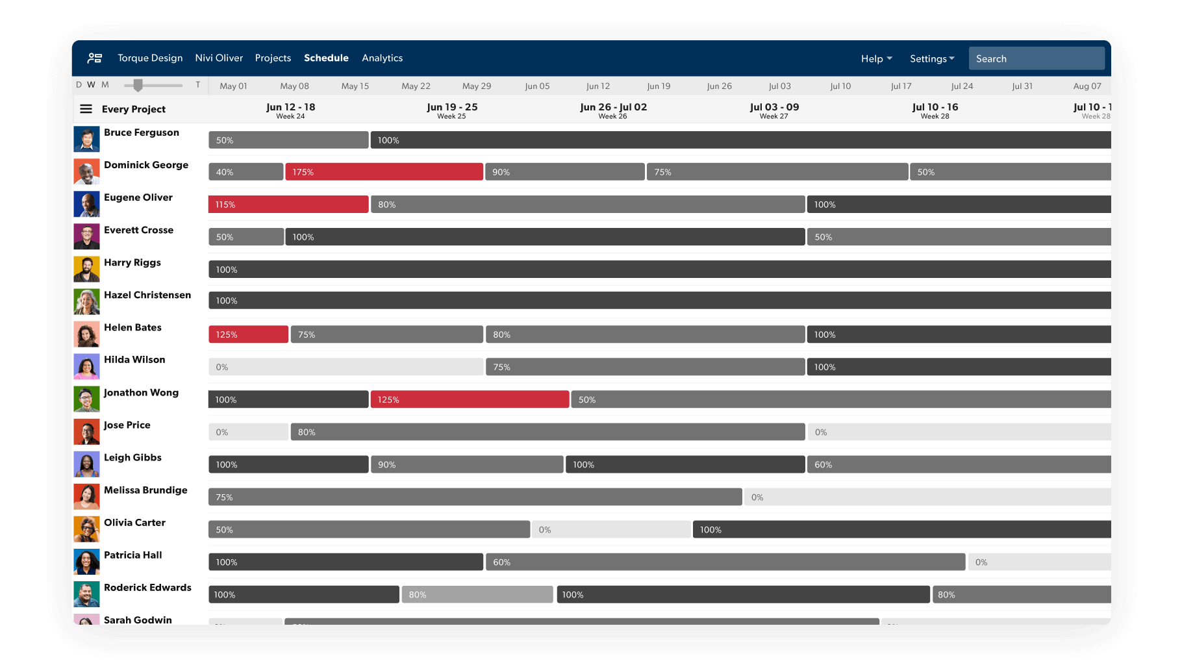This screenshot has width=1182, height=665.
Task: Click Helen Bates's profile avatar
Action: pyautogui.click(x=86, y=334)
